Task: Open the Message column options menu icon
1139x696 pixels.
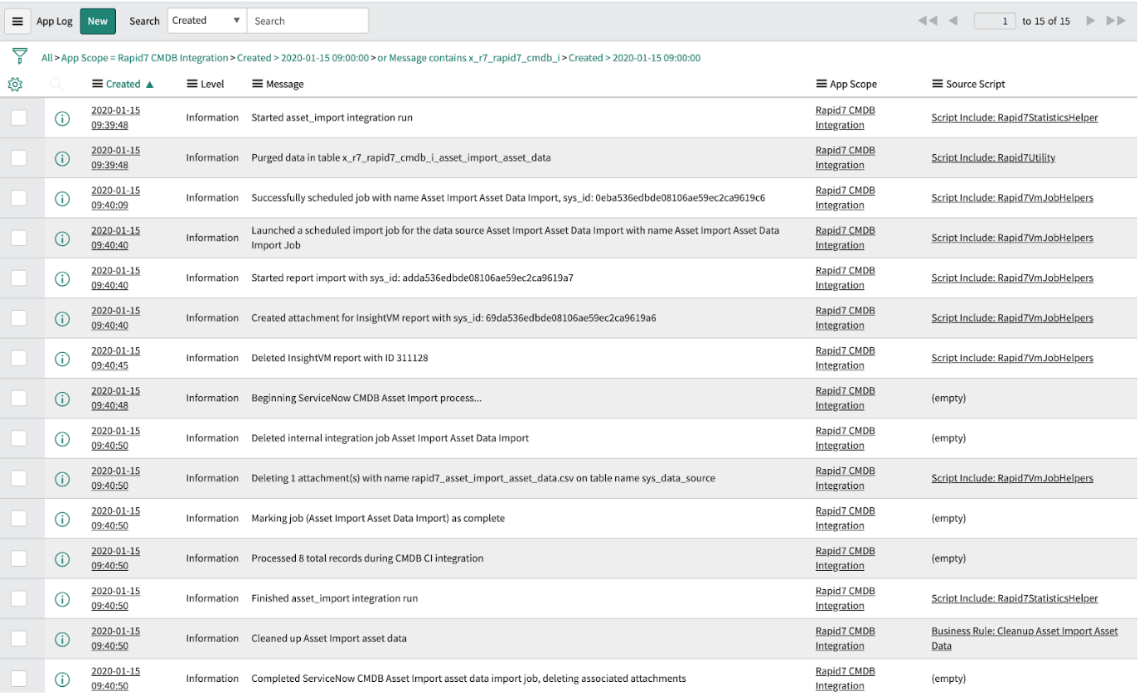Action: [257, 84]
